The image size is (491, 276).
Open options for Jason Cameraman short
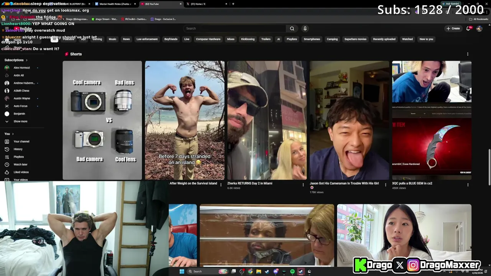(386, 185)
